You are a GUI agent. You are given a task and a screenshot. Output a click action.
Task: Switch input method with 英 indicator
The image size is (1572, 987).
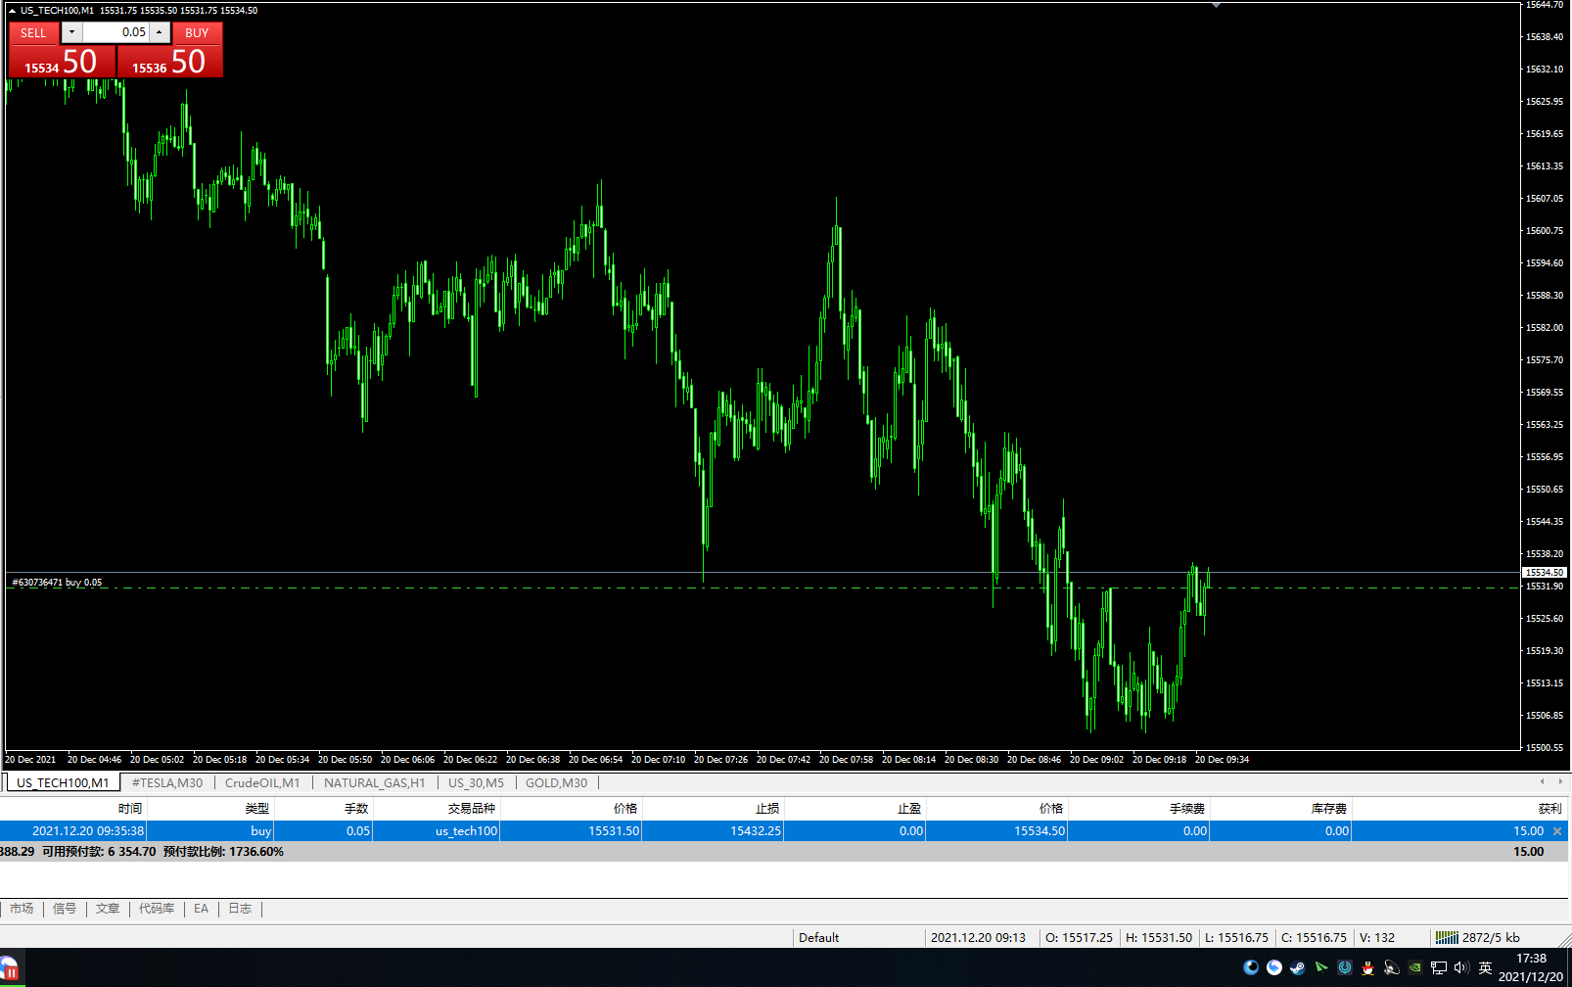1485,967
